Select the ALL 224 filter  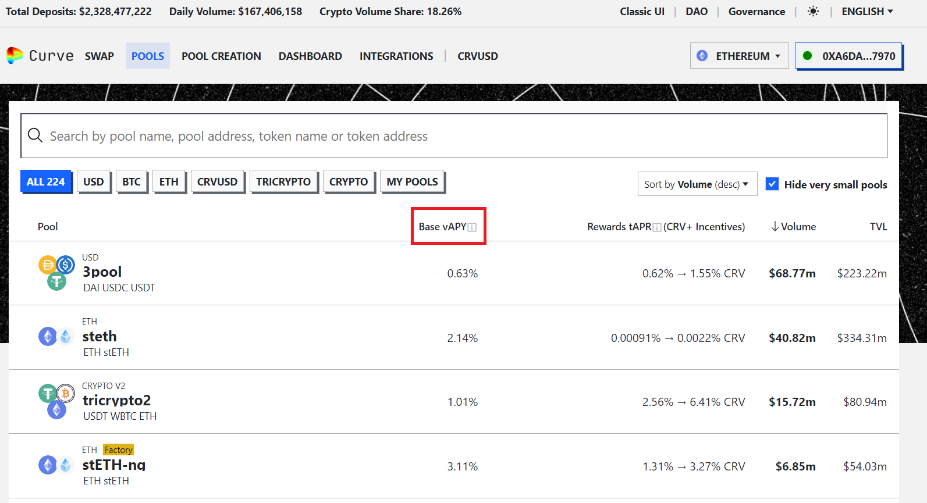click(x=46, y=181)
